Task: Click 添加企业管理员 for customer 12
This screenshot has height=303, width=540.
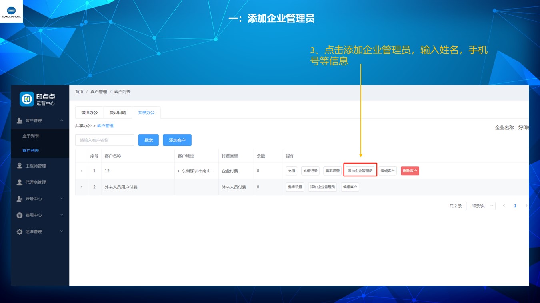Action: 360,171
